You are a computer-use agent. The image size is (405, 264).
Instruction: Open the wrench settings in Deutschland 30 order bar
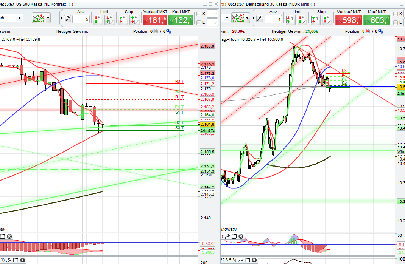pos(260,19)
